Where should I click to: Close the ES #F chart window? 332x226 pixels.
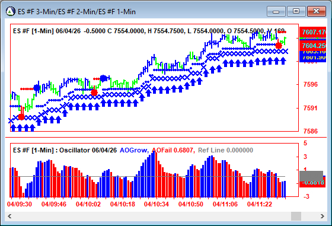pyautogui.click(x=317, y=11)
